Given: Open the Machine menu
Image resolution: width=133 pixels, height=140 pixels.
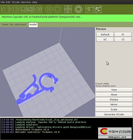Looking at the screenshot, I should 26,2.
